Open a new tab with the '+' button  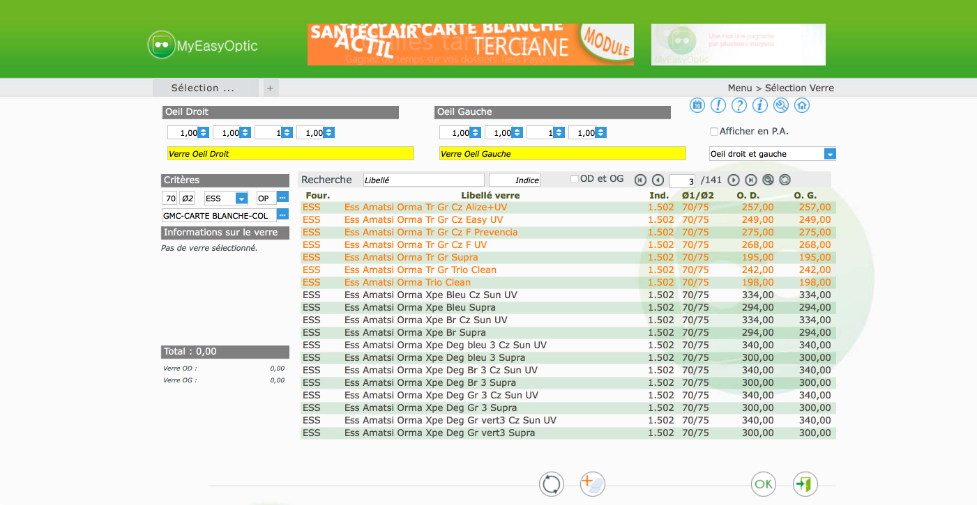[x=271, y=88]
